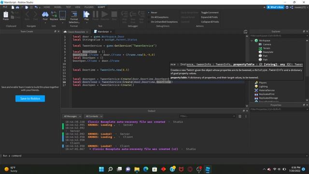The image size is (309, 174).
Task: Select ReplicatedStorage in Explorer
Action: (268, 98)
